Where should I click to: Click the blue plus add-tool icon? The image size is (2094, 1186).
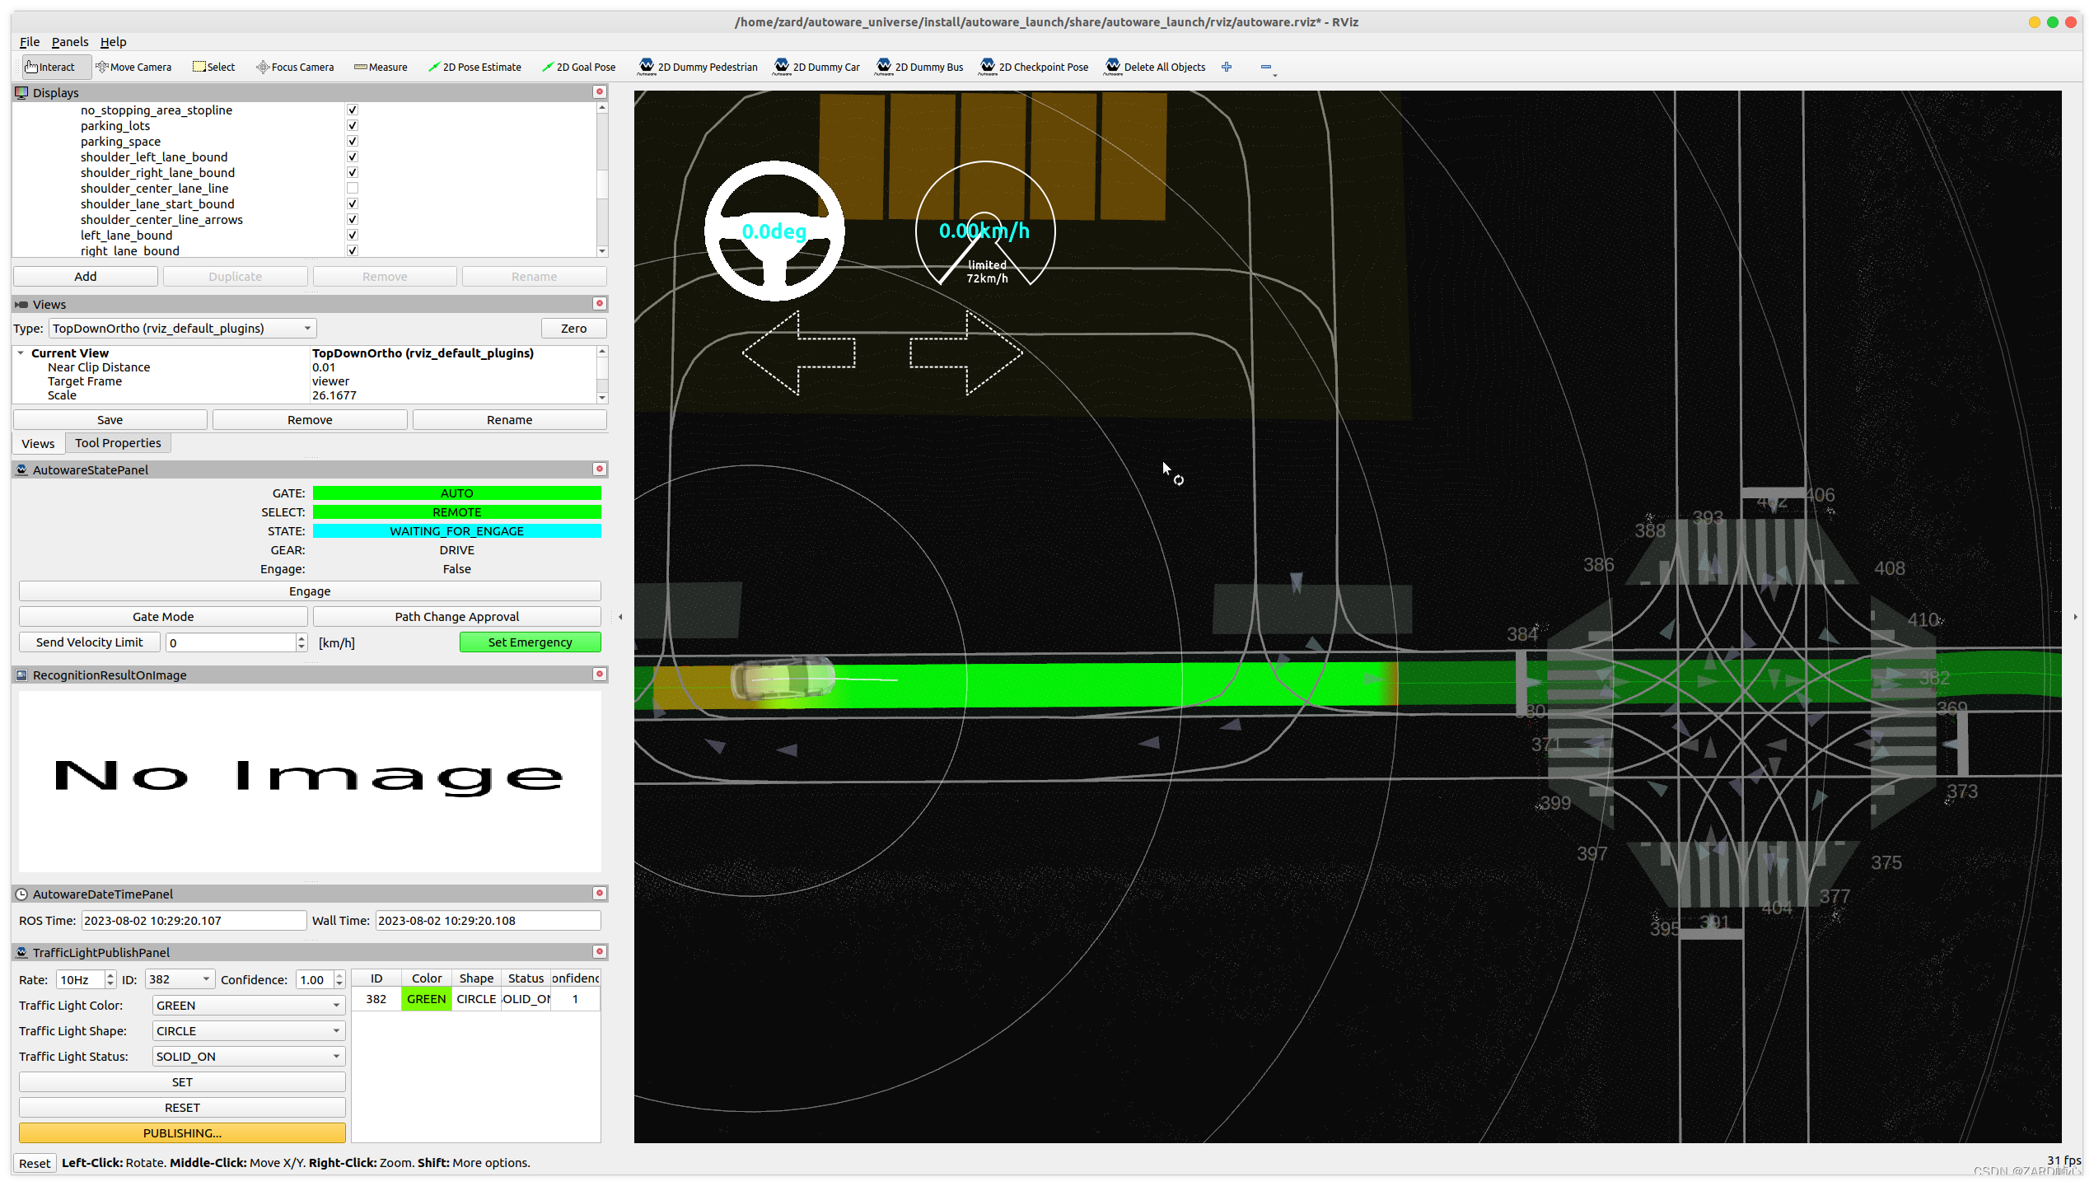click(1227, 68)
